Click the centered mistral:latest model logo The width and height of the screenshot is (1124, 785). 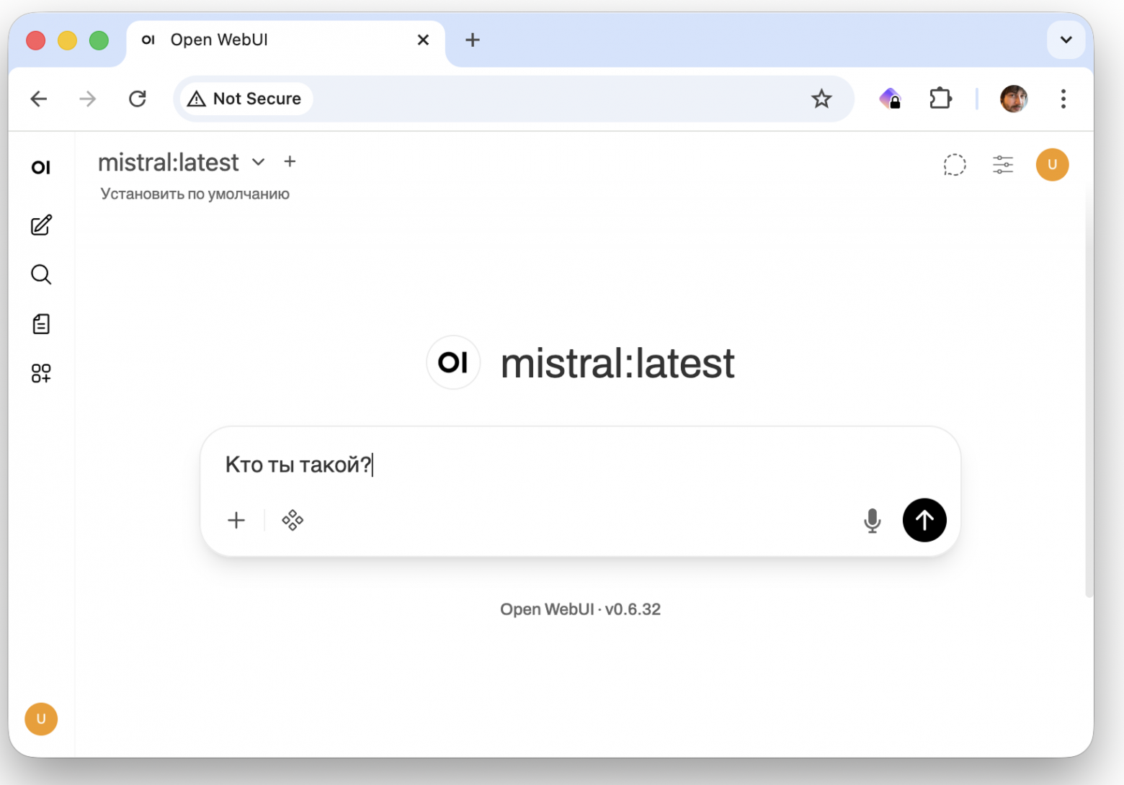pos(453,362)
